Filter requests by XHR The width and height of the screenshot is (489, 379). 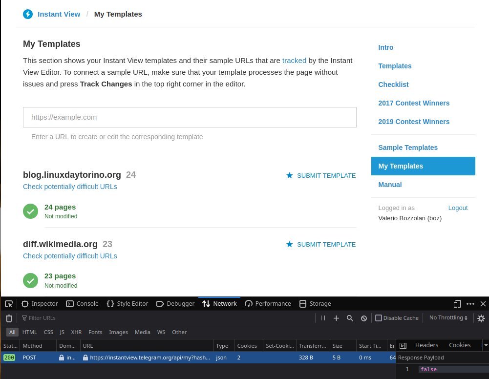[x=76, y=332]
